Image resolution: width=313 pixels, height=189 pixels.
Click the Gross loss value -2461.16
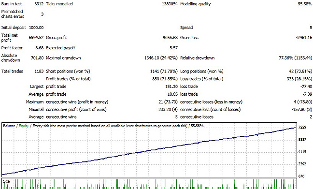pyautogui.click(x=304, y=38)
